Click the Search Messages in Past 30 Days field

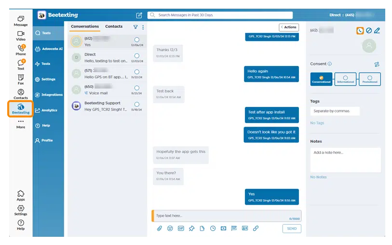click(x=220, y=15)
